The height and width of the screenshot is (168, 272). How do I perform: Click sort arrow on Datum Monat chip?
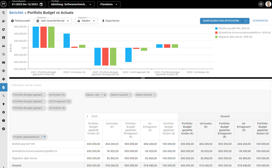pos(154,95)
